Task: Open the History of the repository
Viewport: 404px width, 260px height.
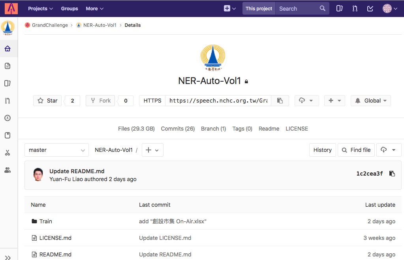Action: (x=322, y=150)
